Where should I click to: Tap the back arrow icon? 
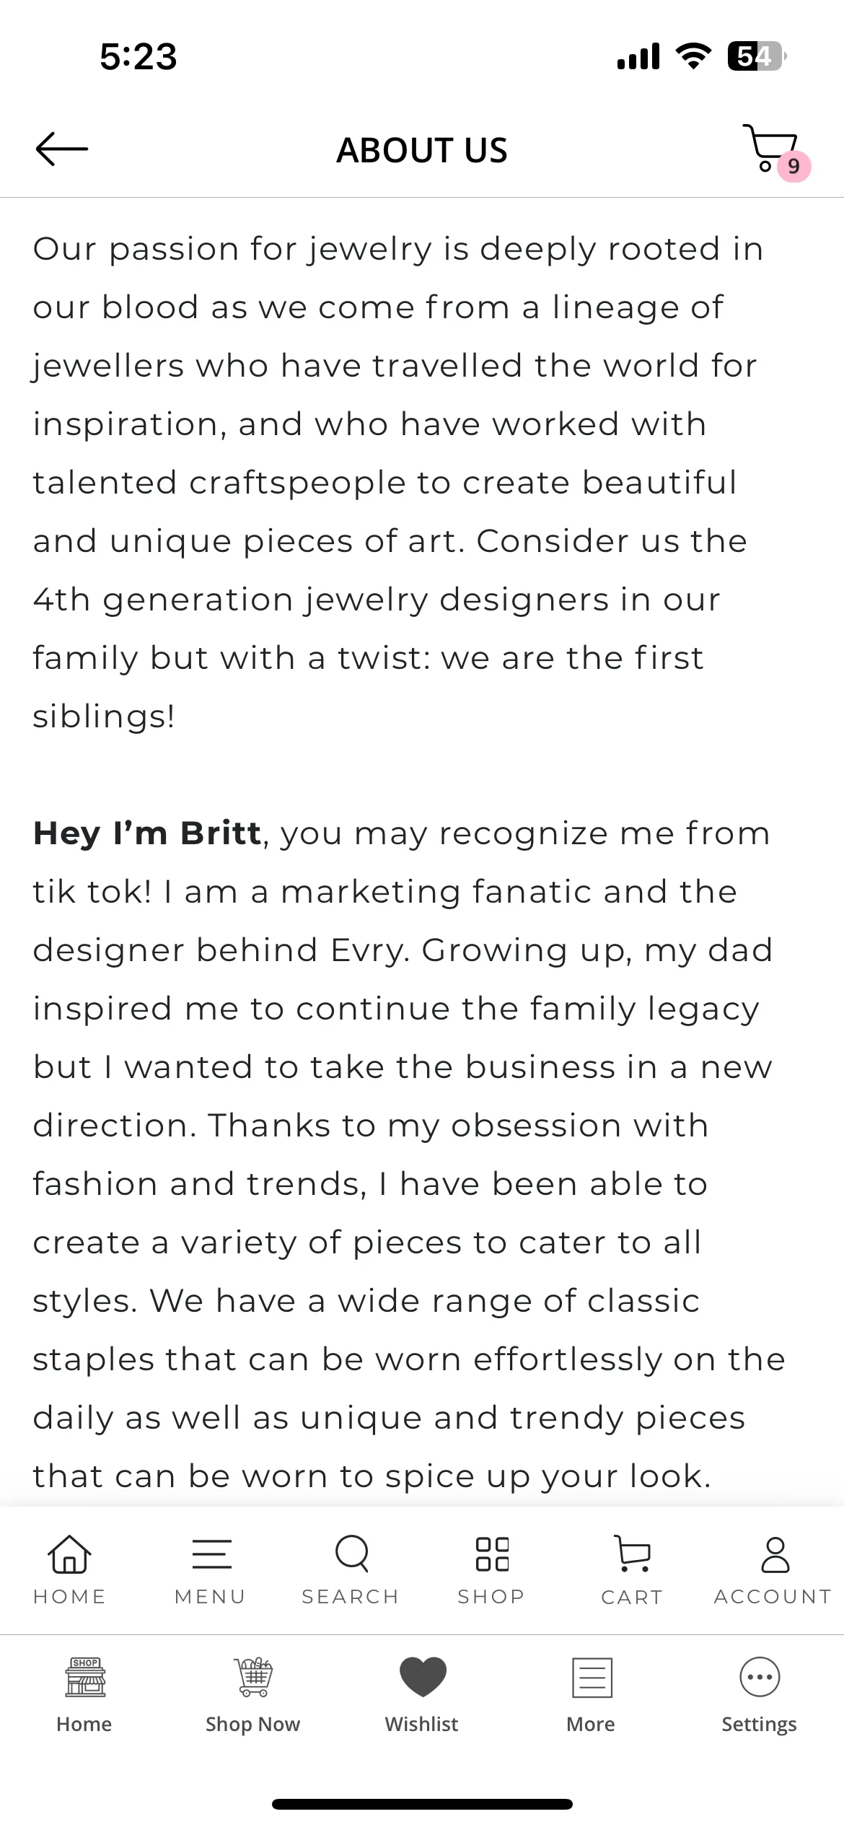[x=62, y=149]
